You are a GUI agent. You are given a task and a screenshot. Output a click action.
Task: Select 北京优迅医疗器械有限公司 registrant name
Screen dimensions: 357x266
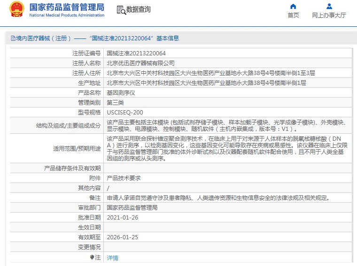[x=140, y=63]
